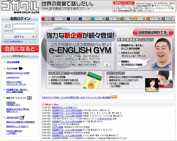The height and width of the screenshot is (141, 177).
Task: Open the 北京からライブ中継 online lesson announcement link
Action: 77,97
